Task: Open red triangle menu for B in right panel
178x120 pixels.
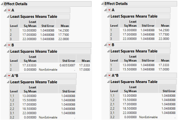Action: [x=109, y=45]
